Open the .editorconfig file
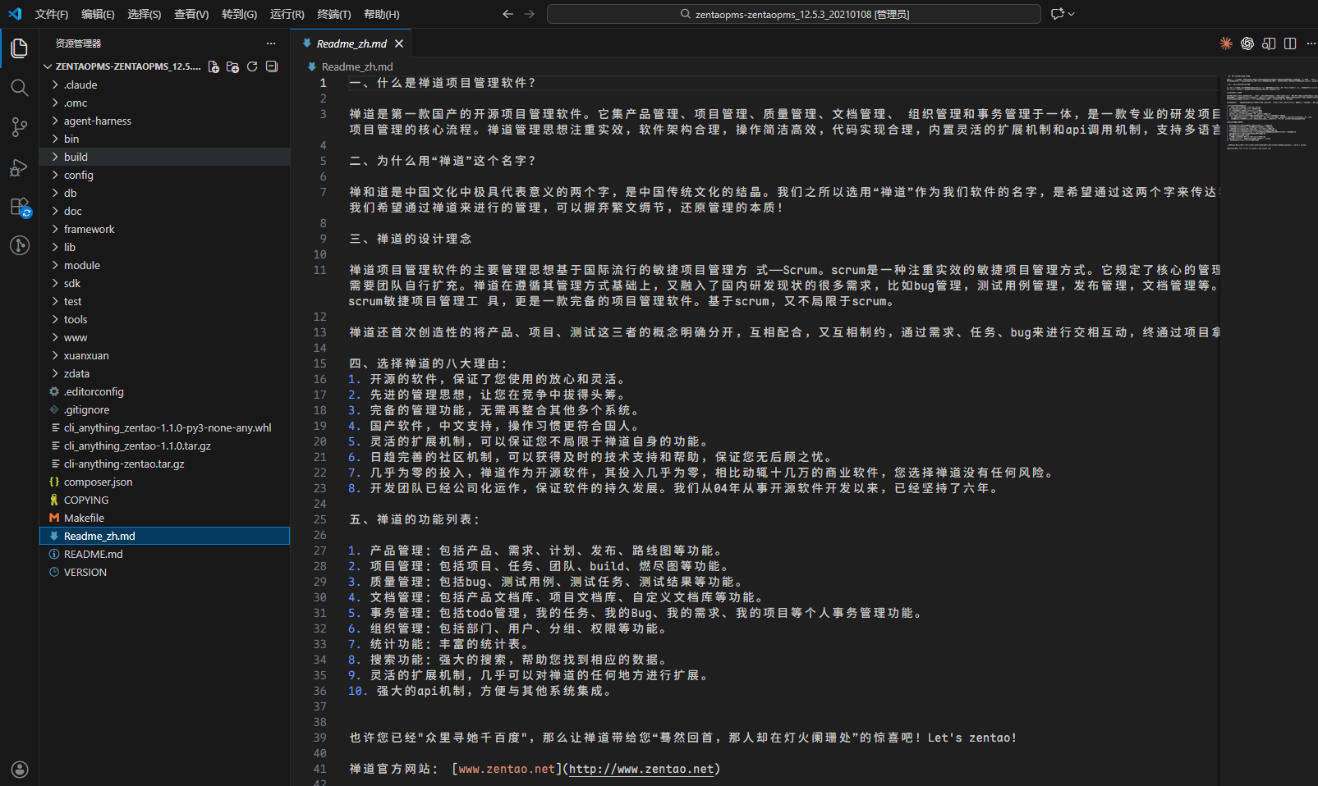1318x786 pixels. click(164, 391)
